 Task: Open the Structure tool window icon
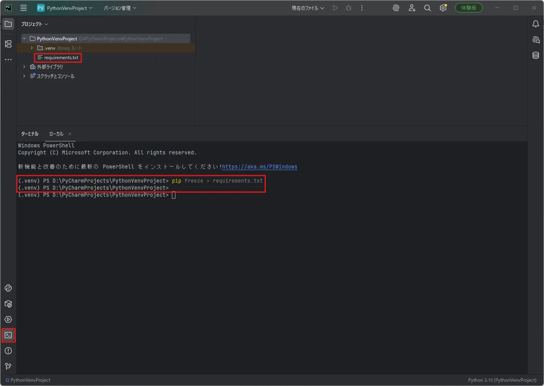(x=8, y=44)
